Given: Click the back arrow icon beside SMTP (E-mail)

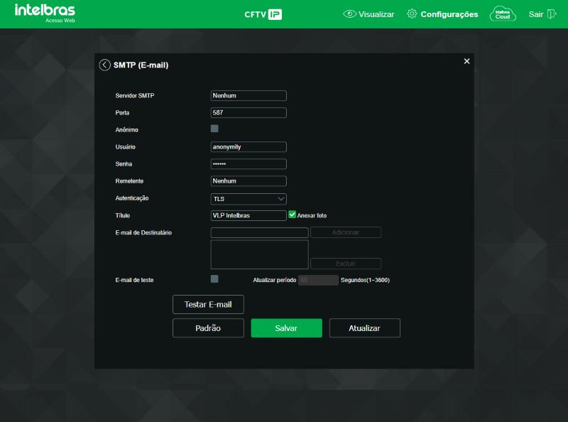Looking at the screenshot, I should pos(104,65).
